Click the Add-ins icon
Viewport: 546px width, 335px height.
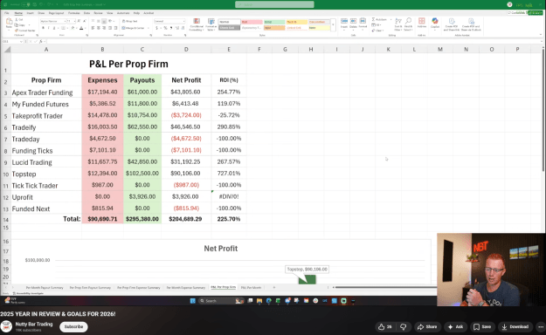(422, 21)
